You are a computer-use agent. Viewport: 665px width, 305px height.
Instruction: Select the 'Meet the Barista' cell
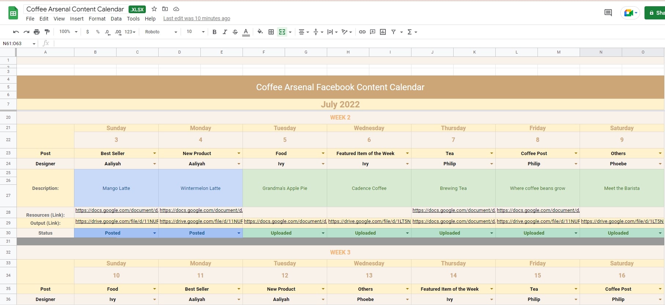(622, 188)
